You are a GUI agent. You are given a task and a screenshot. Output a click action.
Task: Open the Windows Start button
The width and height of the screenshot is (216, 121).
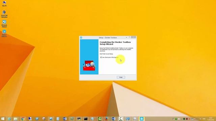(3, 119)
